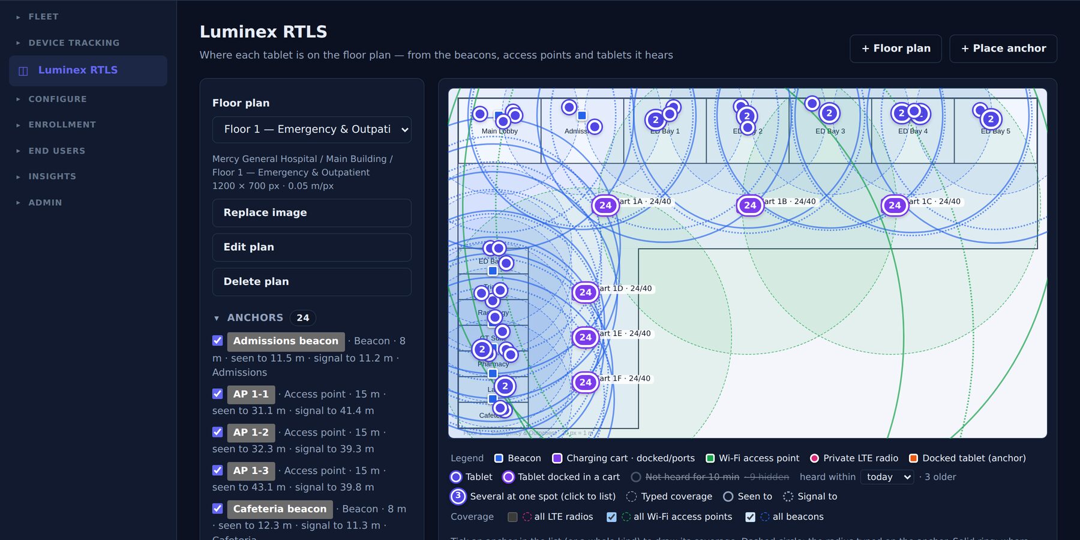Open the 2-tablet cluster in ED Bay 3
Image resolution: width=1080 pixels, height=540 pixels.
(x=829, y=113)
